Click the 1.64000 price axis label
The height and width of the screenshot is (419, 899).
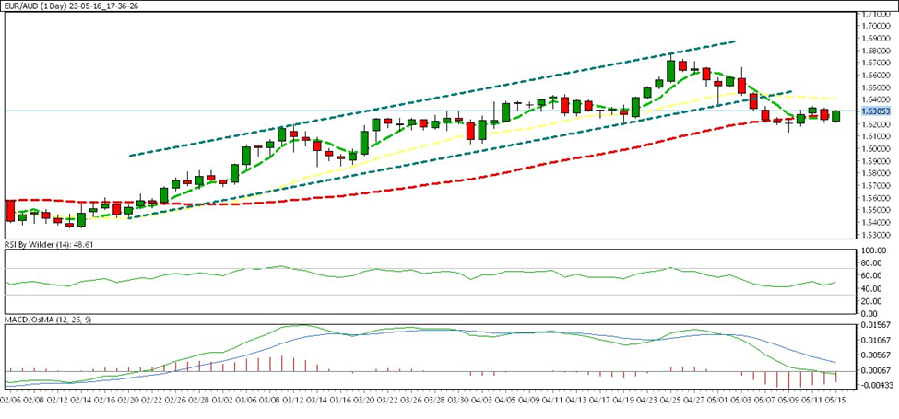[876, 100]
